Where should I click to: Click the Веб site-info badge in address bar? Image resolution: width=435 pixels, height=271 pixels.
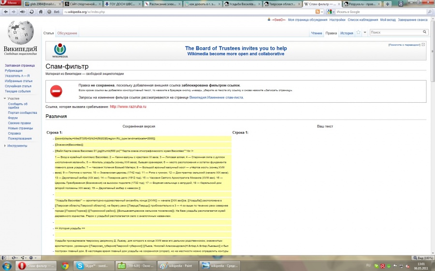coord(54,12)
